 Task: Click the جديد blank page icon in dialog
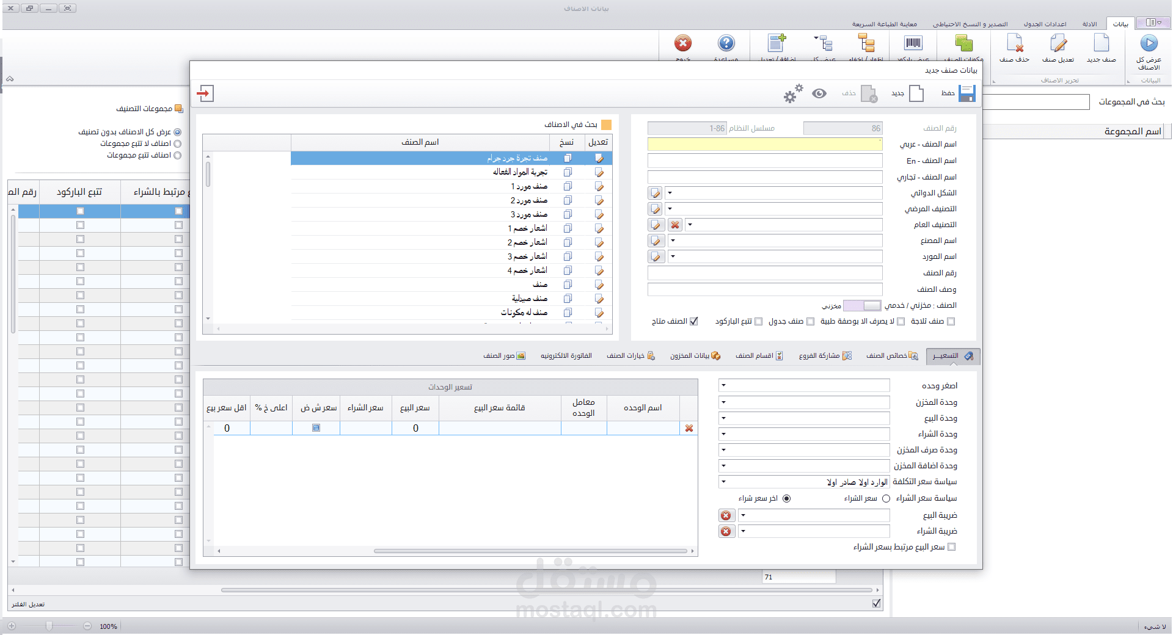[x=916, y=93]
